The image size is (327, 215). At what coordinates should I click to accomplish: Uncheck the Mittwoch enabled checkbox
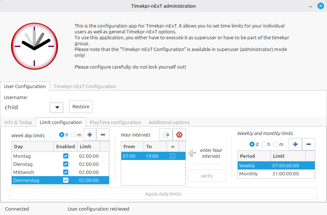(x=66, y=172)
